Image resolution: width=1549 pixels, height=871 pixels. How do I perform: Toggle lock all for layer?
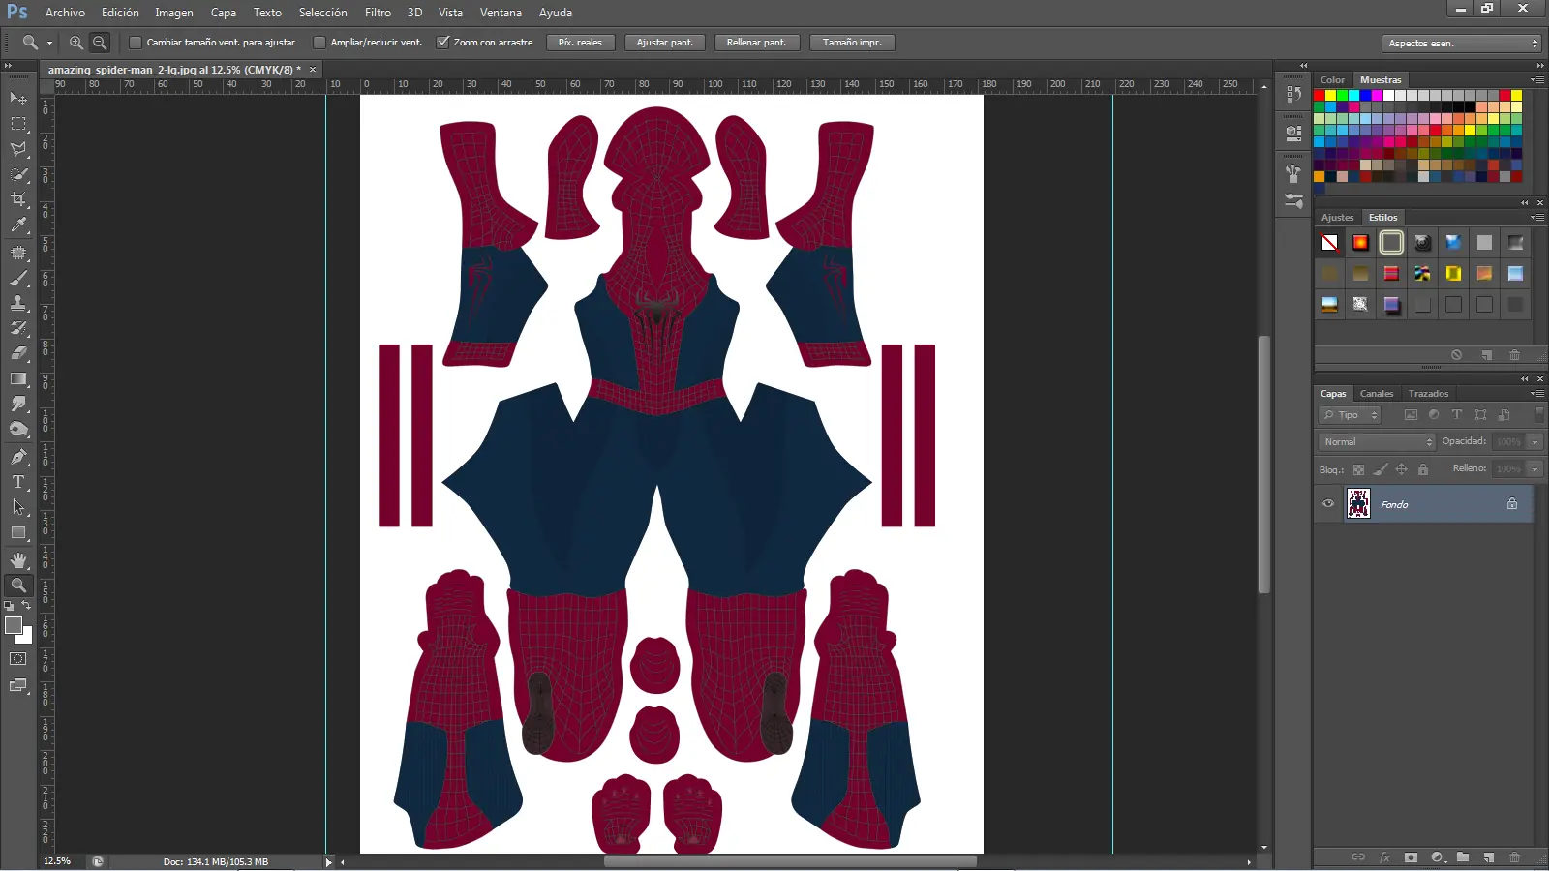coord(1423,469)
